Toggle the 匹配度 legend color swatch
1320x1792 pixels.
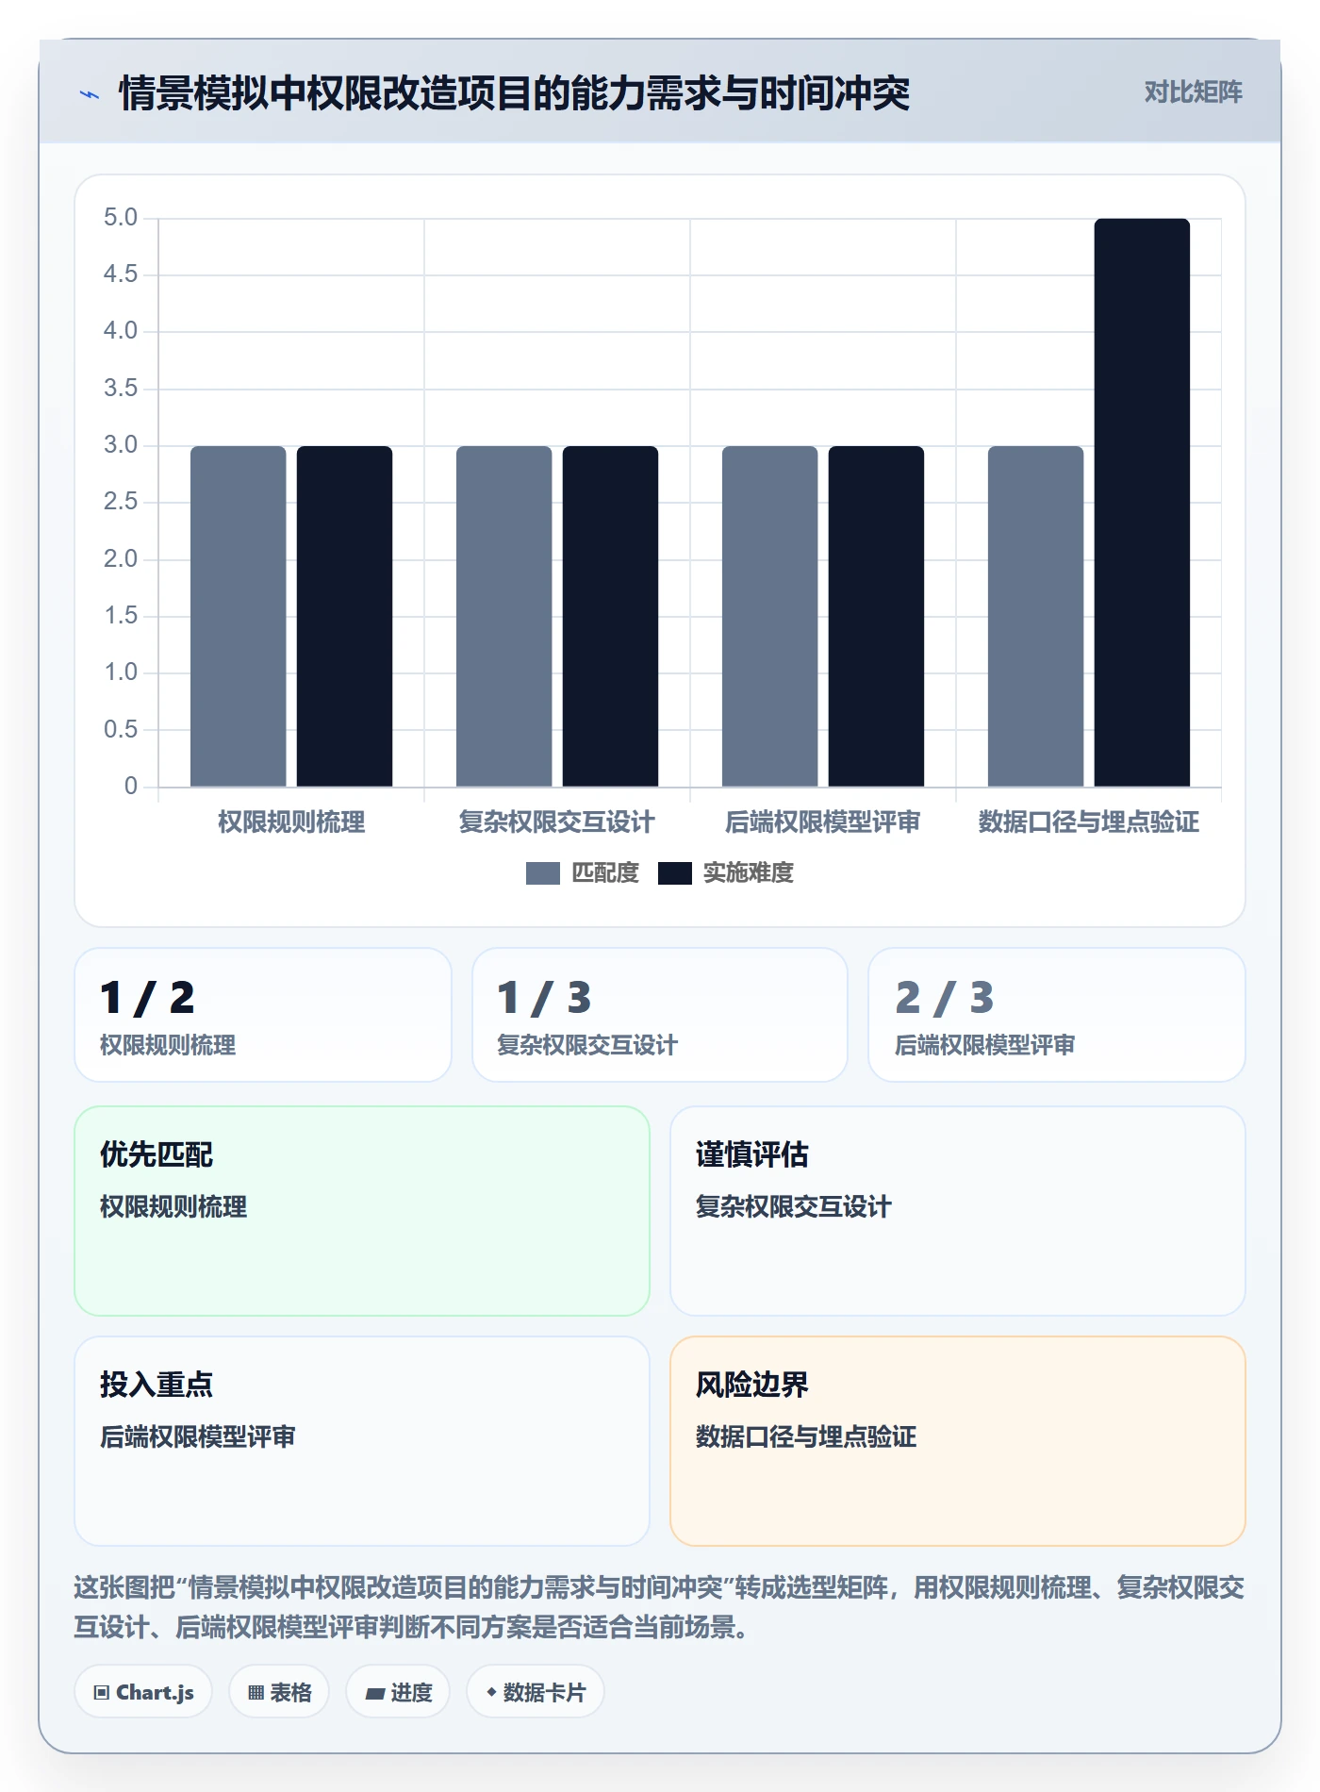click(x=542, y=873)
